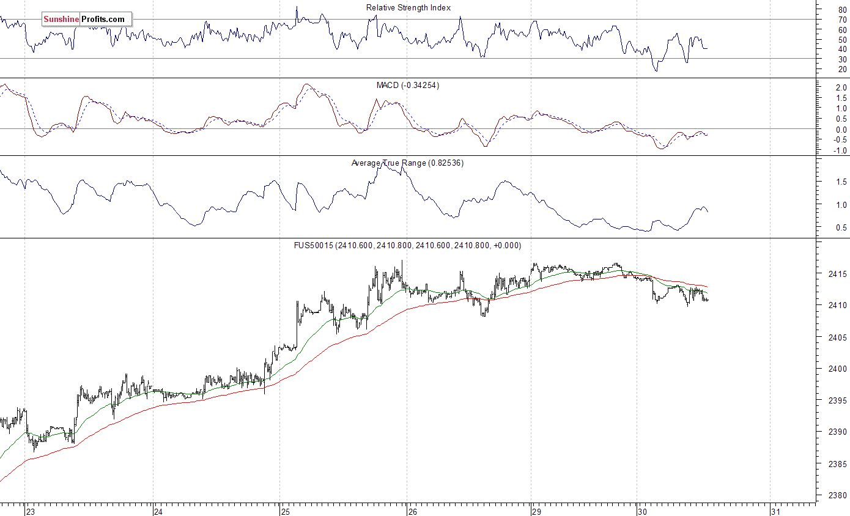The width and height of the screenshot is (850, 516).
Task: Select the date label 26 on the time axis
Action: click(x=412, y=512)
